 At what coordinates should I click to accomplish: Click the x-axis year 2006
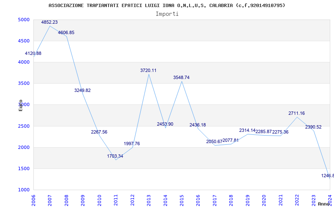pyautogui.click(x=33, y=201)
